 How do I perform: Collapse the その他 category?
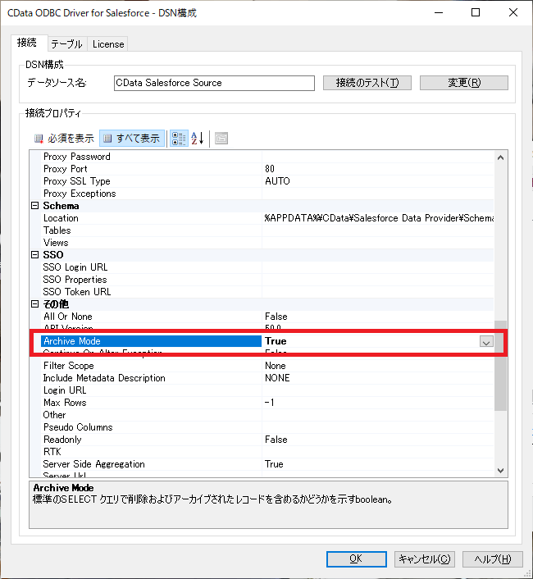(x=34, y=304)
